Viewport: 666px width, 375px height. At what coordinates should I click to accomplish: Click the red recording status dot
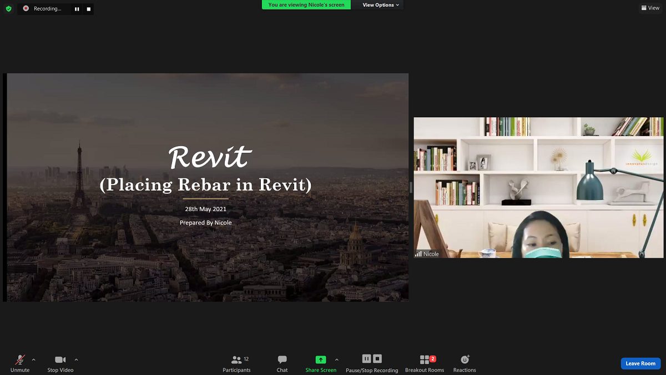click(26, 8)
